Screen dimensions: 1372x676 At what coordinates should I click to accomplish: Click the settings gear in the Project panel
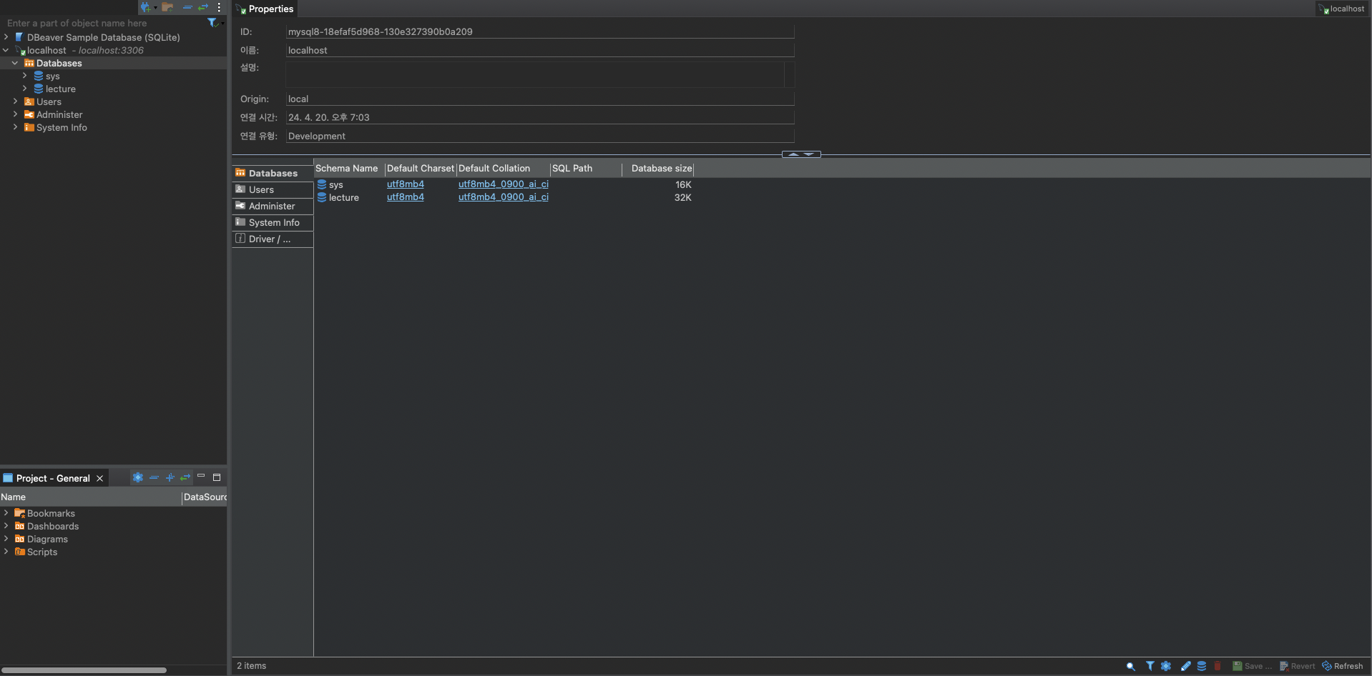coord(137,477)
